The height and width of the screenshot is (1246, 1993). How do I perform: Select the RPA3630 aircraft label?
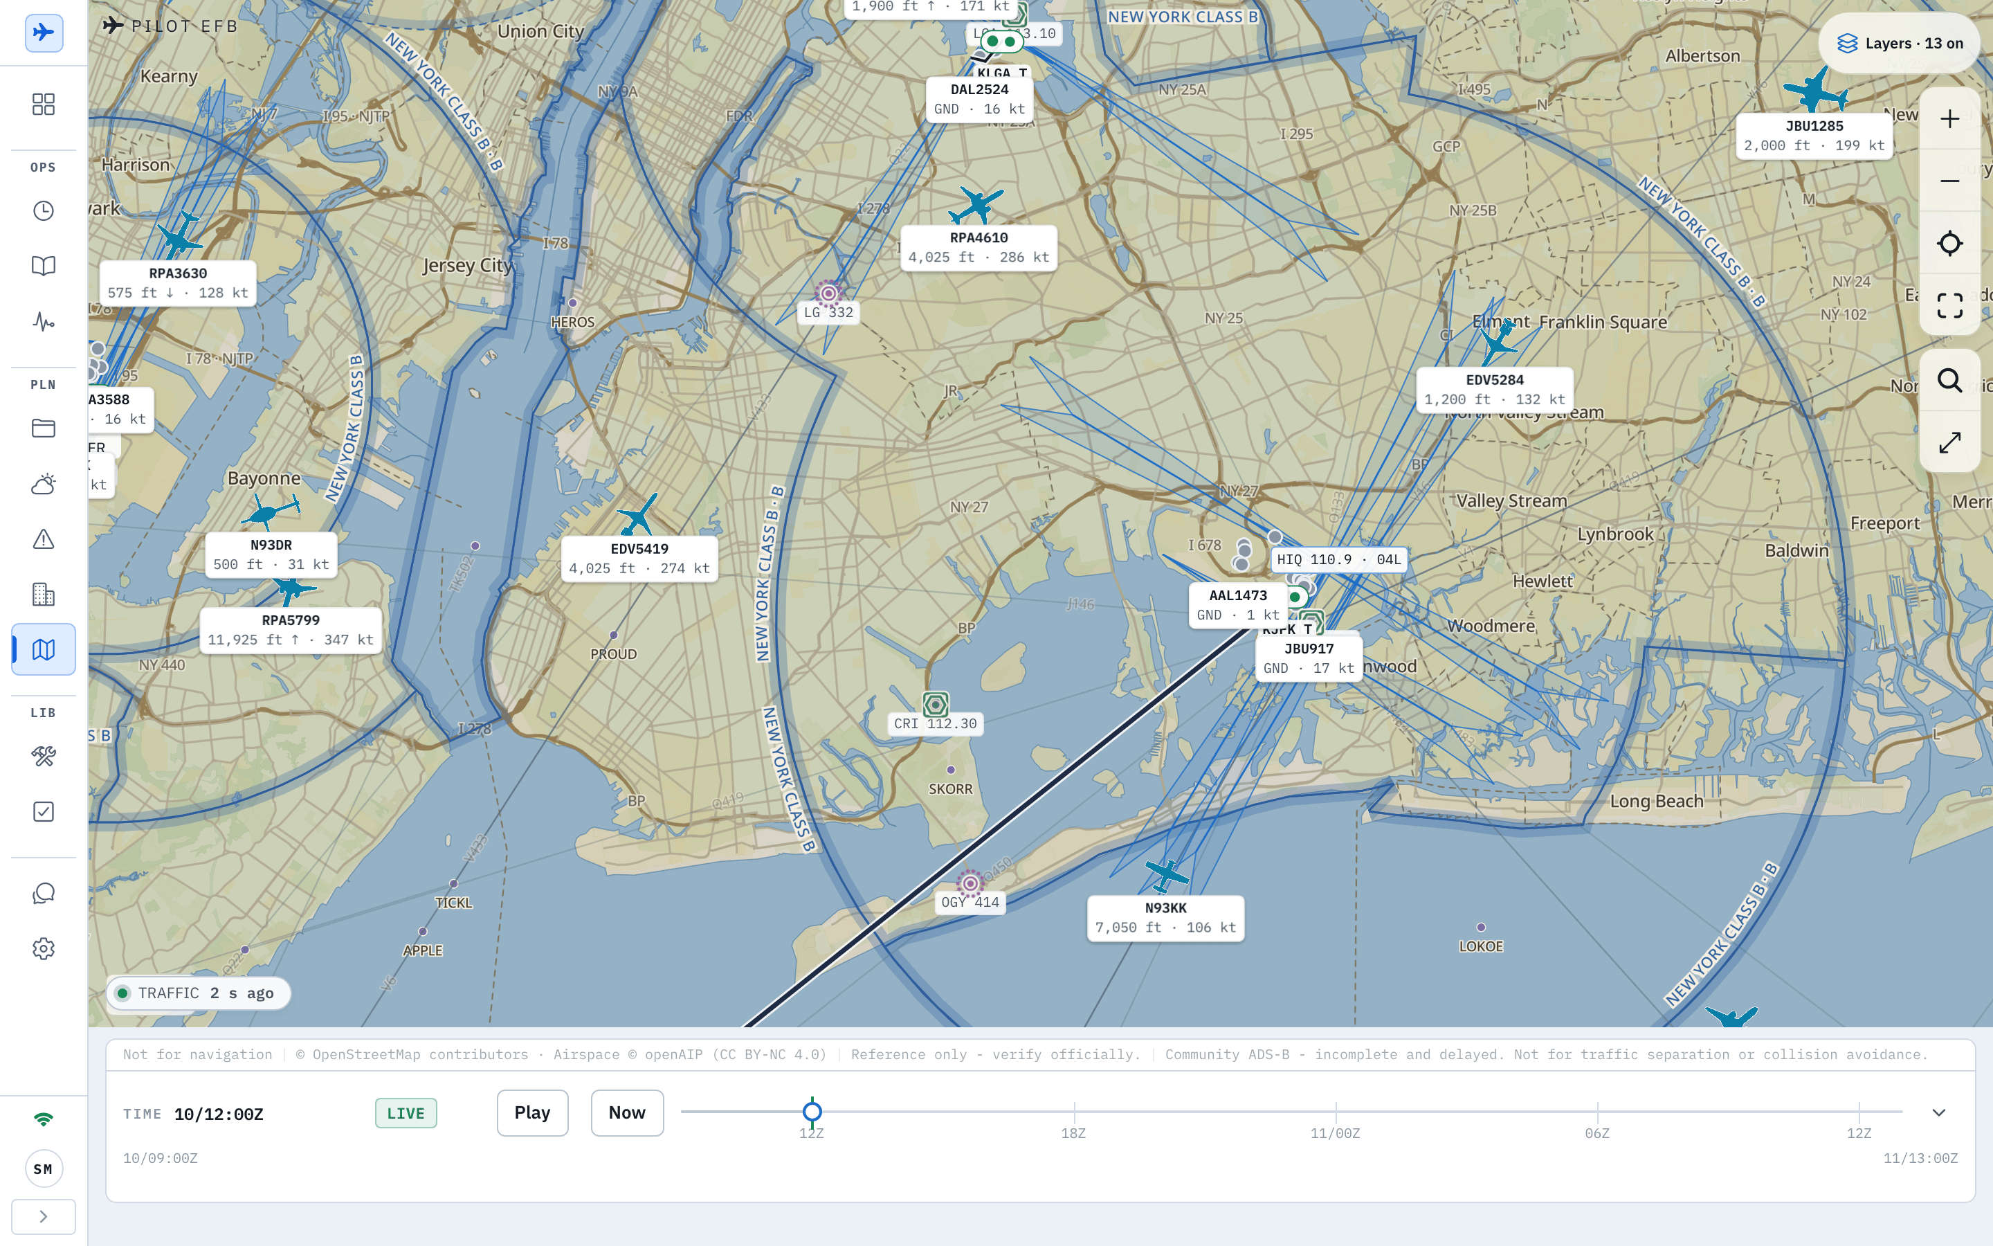point(178,284)
